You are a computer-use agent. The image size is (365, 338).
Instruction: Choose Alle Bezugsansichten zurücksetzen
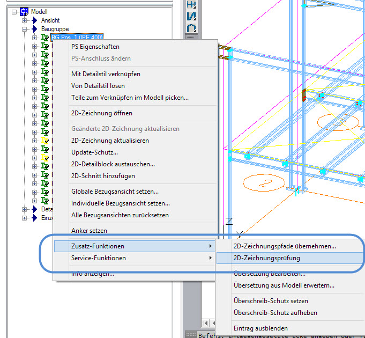(x=135, y=215)
